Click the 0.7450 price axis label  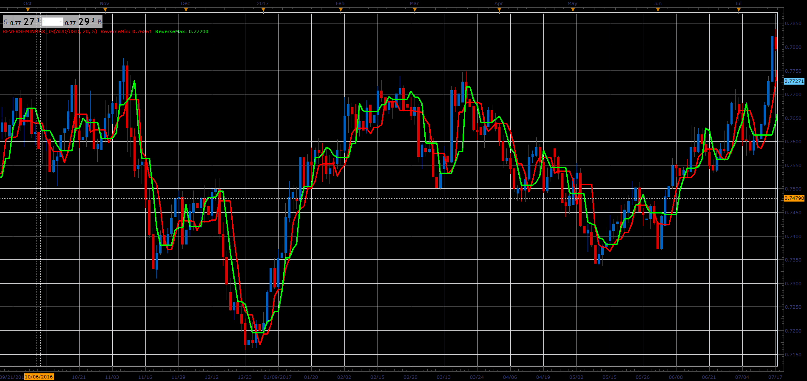[x=793, y=213]
